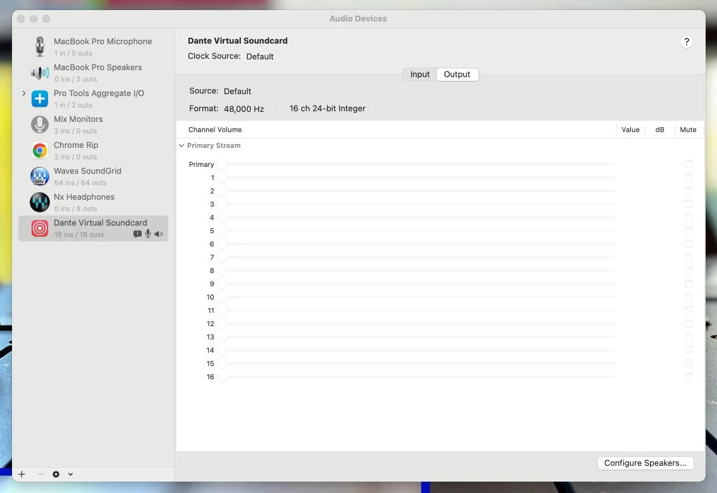717x493 pixels.
Task: Click the system alert sound badge on Dante
Action: [137, 234]
